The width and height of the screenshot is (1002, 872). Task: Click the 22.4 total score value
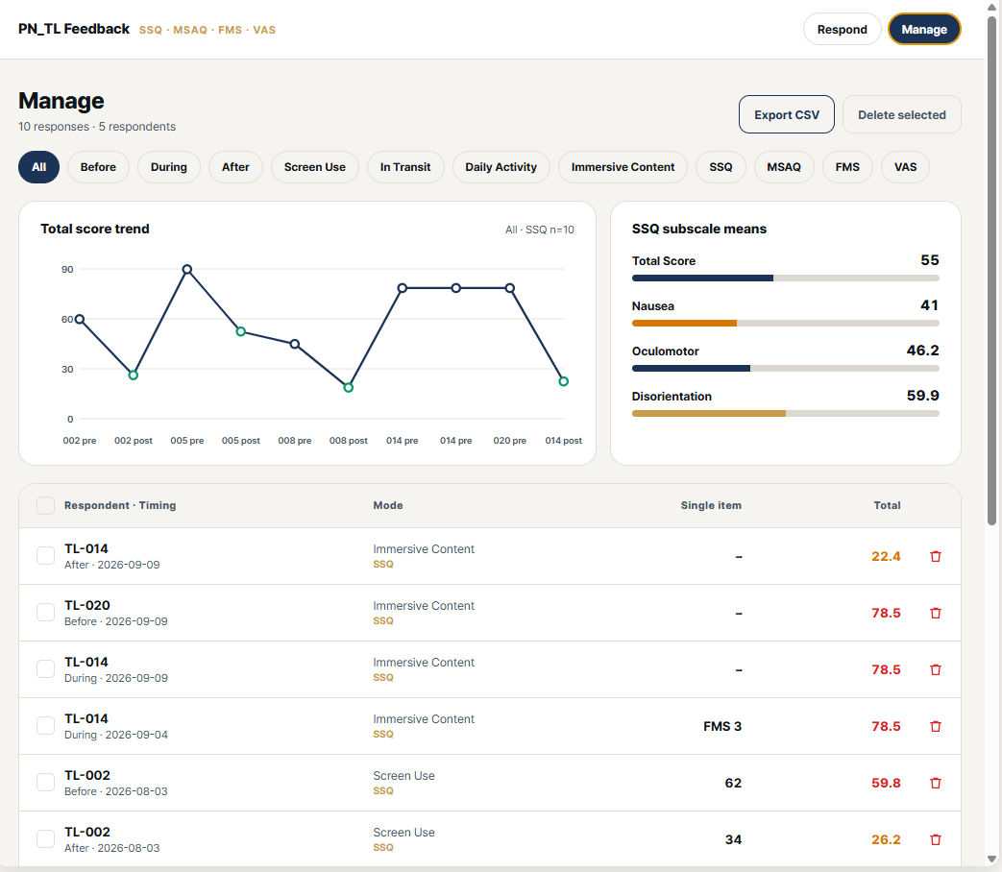(x=886, y=556)
